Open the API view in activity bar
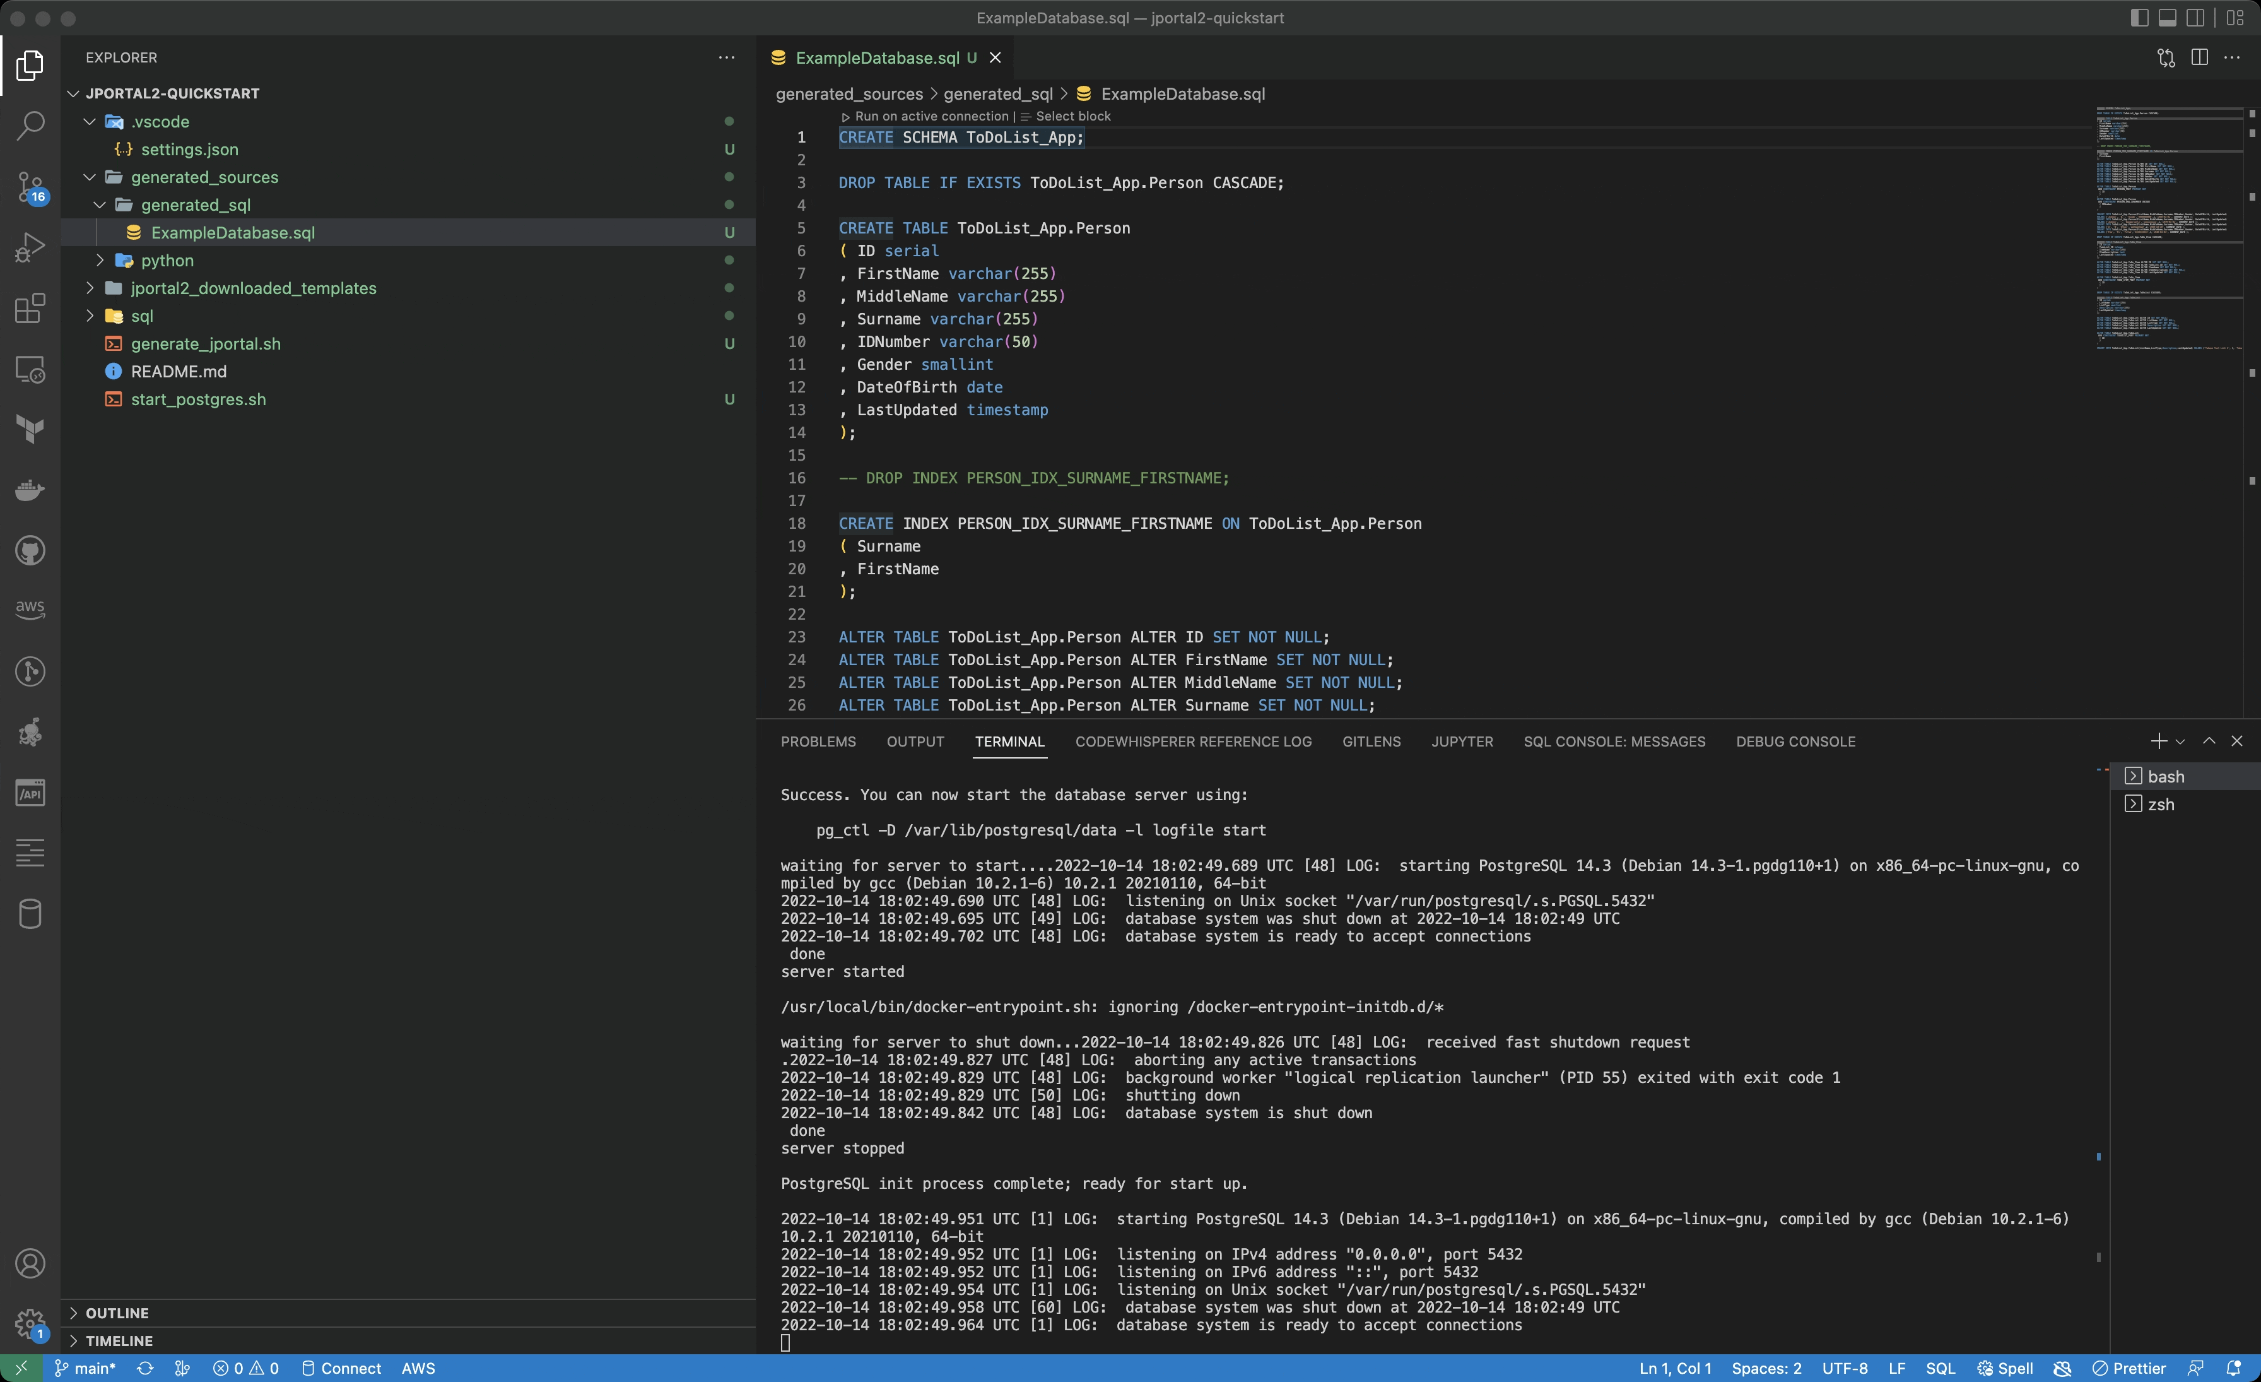2261x1382 pixels. tap(30, 793)
